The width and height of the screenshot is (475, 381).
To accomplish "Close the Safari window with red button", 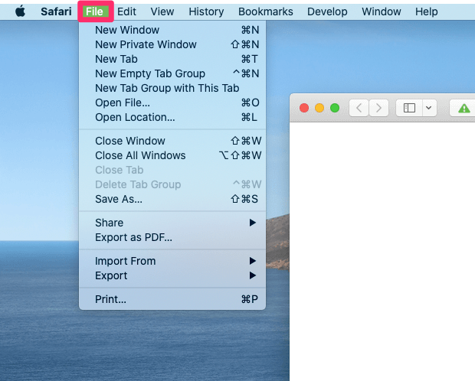I will pos(304,108).
